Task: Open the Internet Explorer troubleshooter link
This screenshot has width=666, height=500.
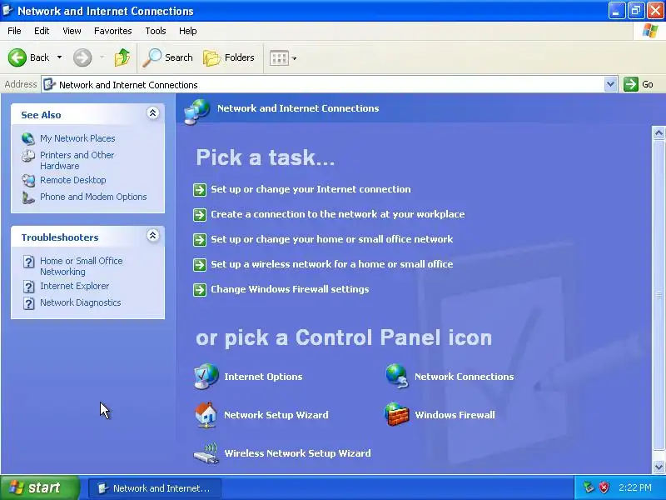Action: pos(74,286)
